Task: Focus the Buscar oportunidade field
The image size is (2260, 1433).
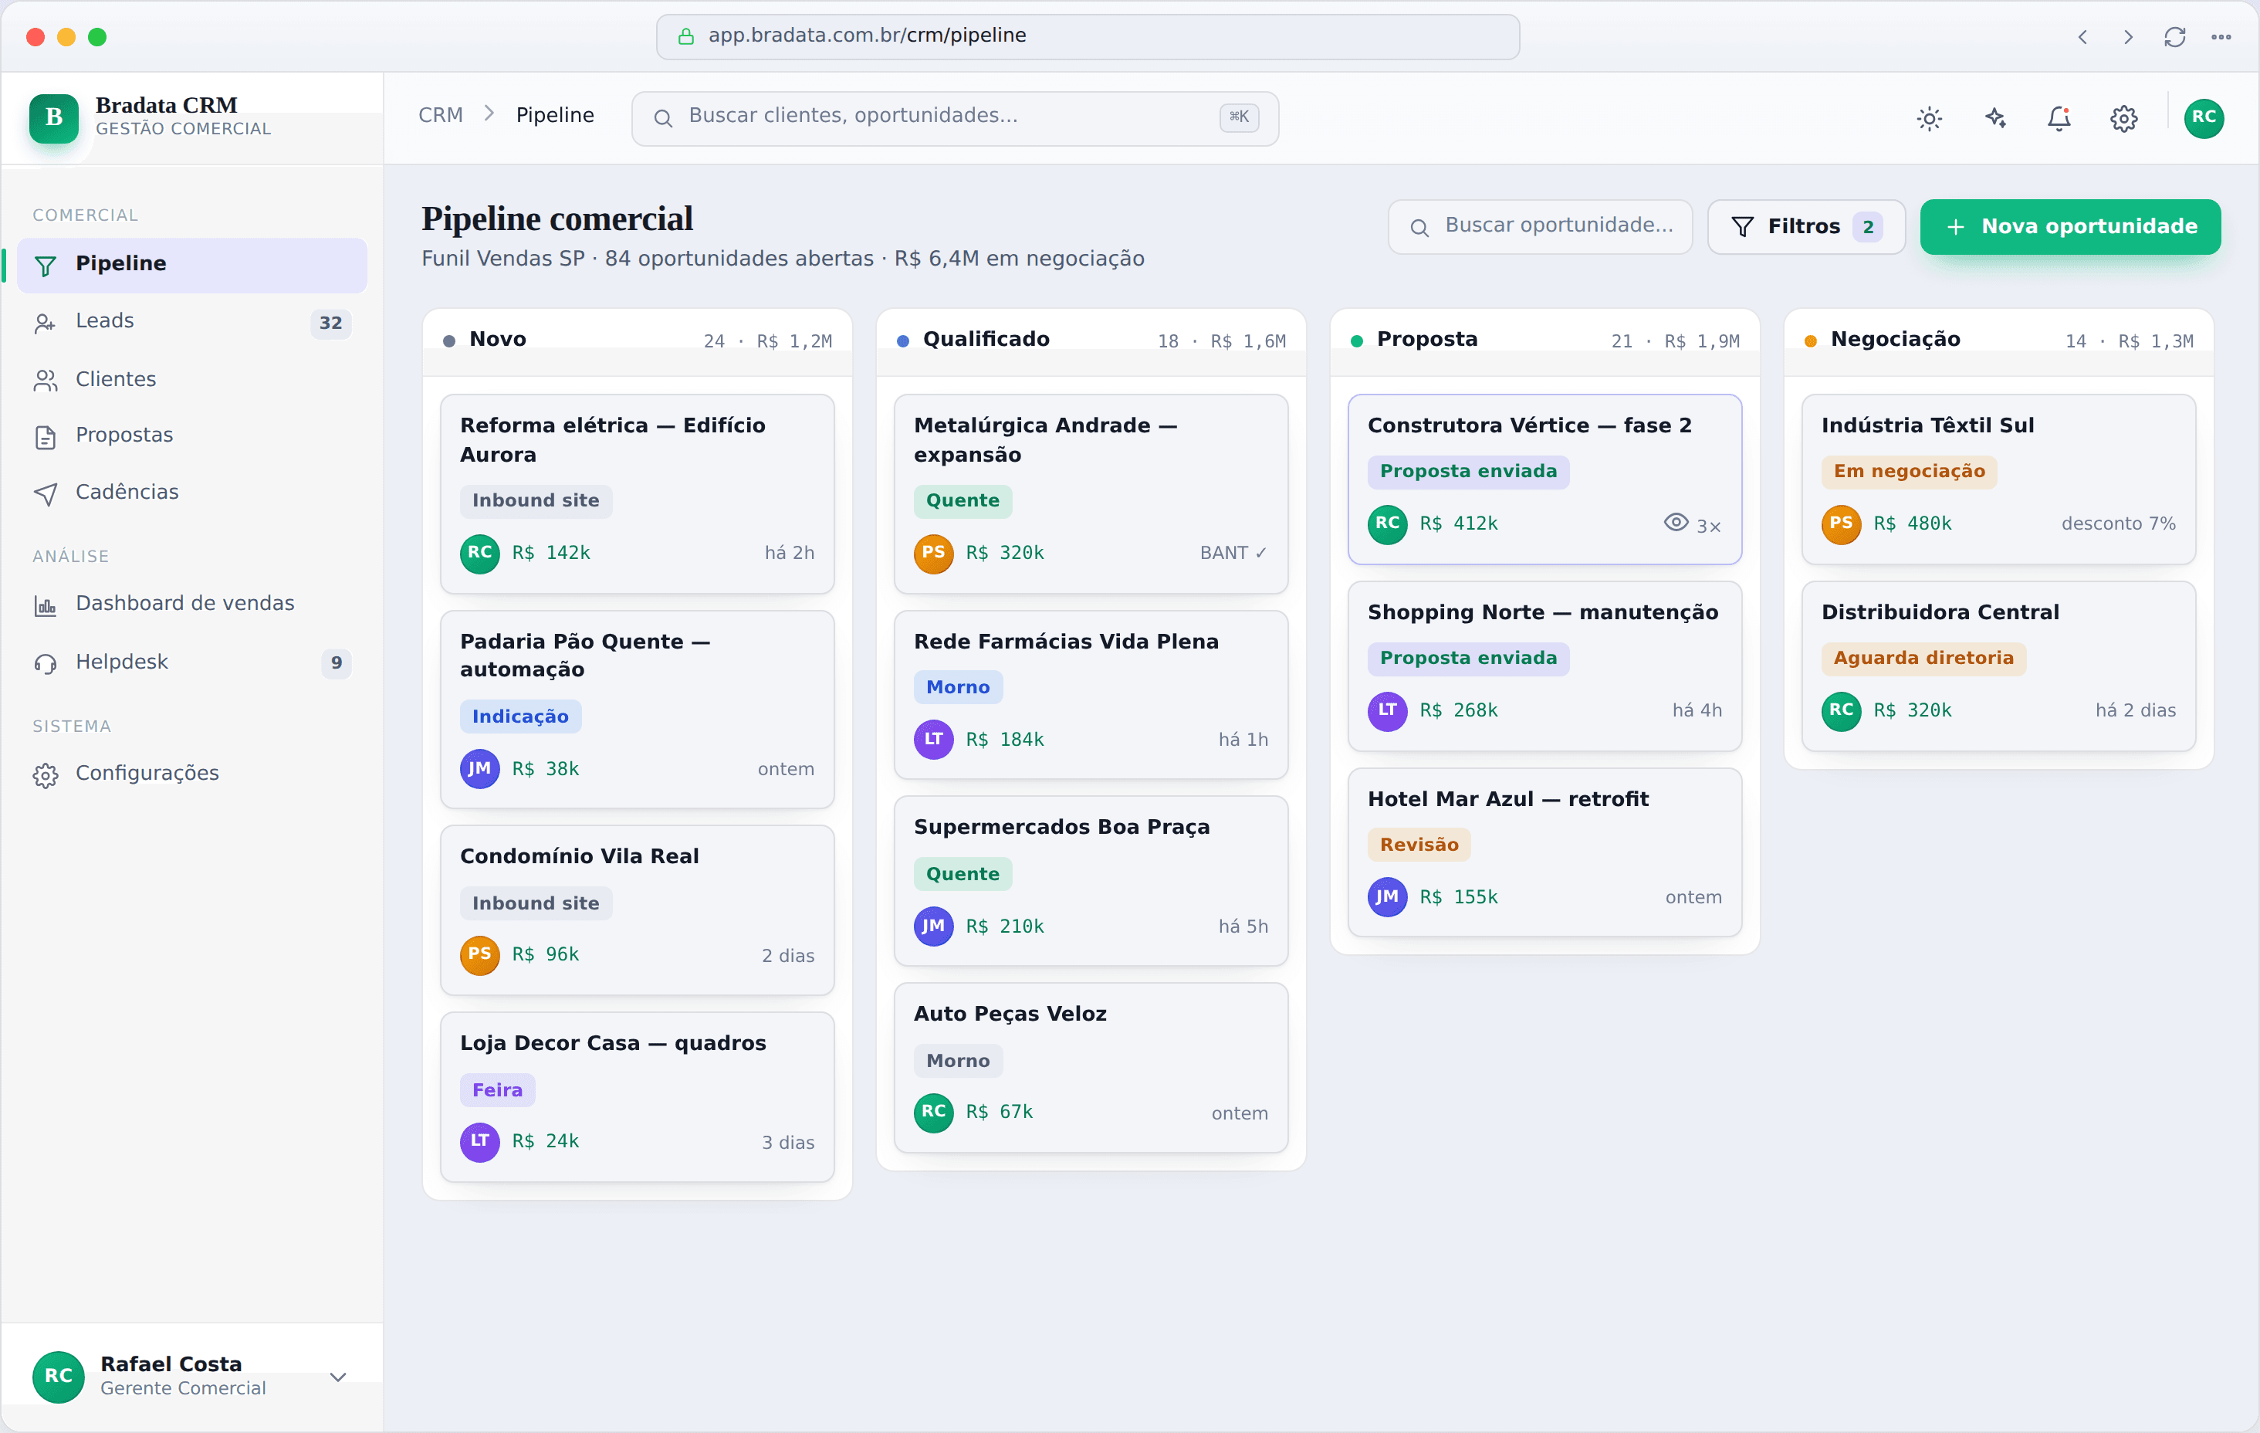Action: 1540,226
